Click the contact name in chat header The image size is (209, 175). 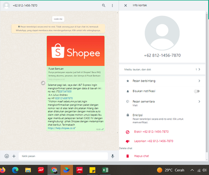point(25,5)
